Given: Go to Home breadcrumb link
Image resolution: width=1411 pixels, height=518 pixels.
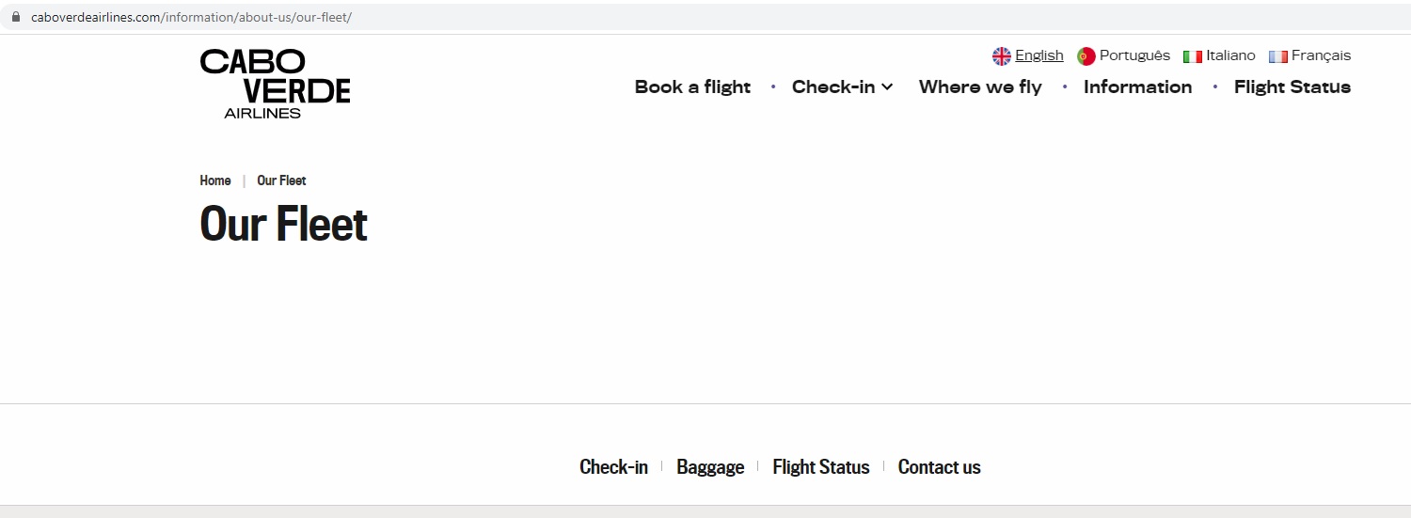Looking at the screenshot, I should click(x=215, y=181).
